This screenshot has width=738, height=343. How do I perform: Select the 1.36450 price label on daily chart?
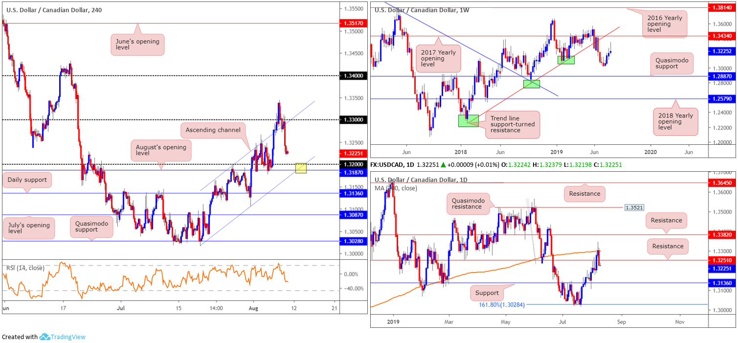(722, 182)
